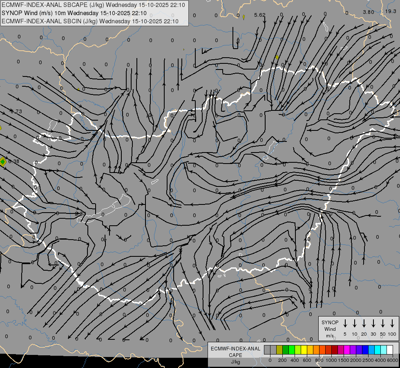The image size is (400, 368).
Task: Click the wind arrow above the 30 label
Action: click(373, 323)
